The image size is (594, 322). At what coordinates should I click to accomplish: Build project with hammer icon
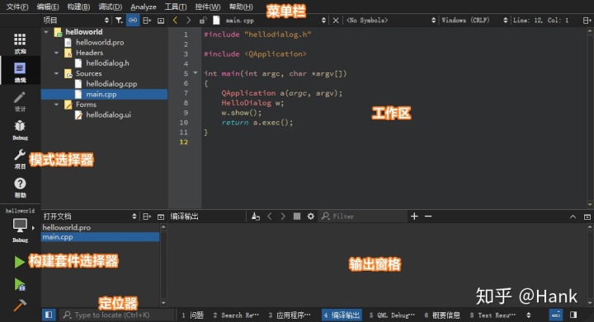pyautogui.click(x=20, y=305)
